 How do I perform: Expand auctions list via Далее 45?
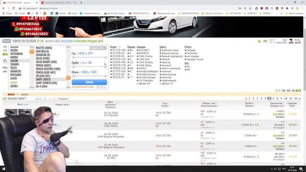(x=143, y=84)
